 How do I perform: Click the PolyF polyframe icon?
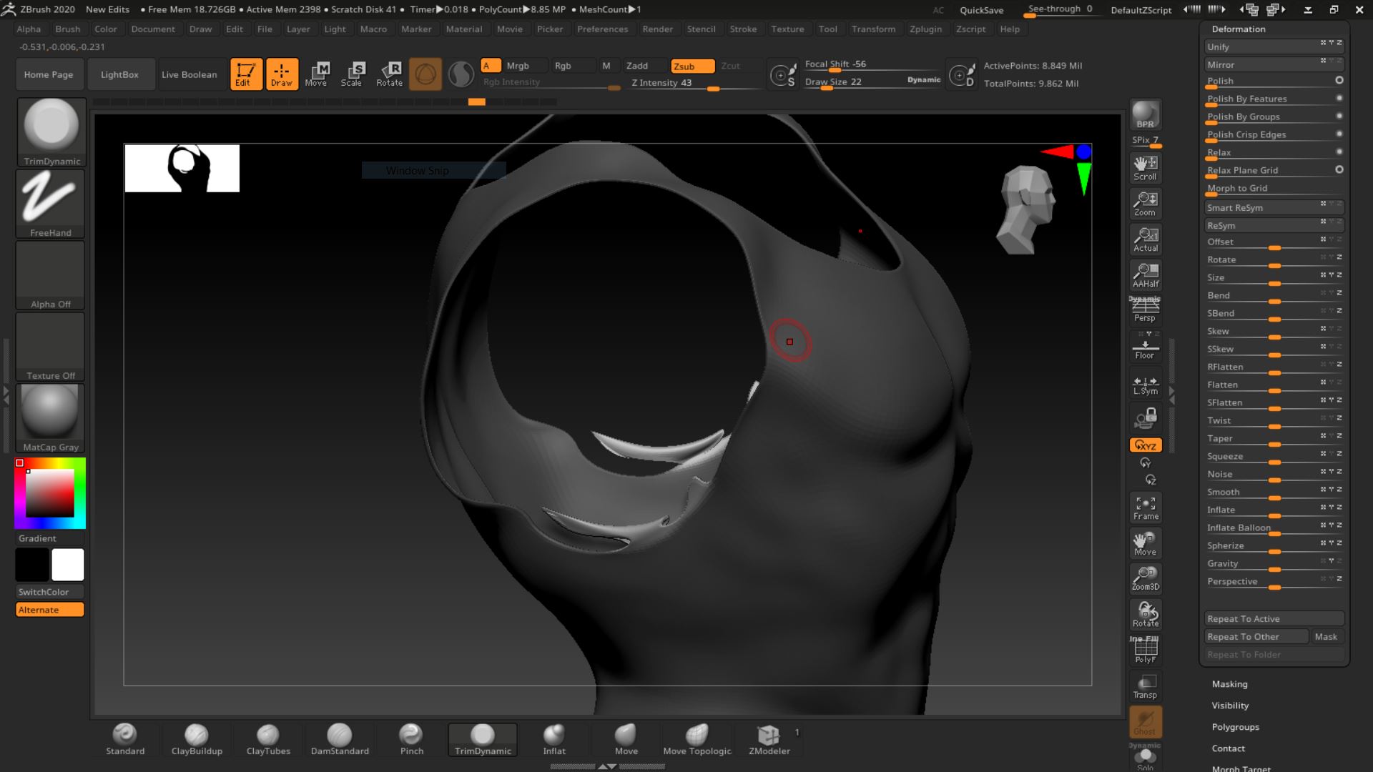point(1145,649)
